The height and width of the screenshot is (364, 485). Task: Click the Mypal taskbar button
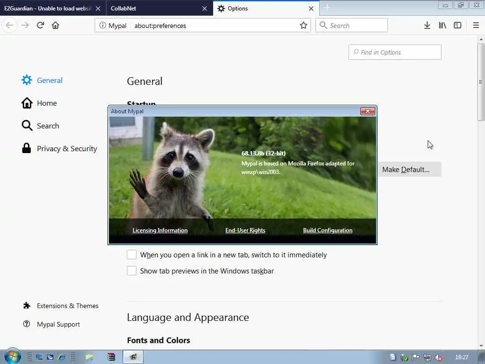[133, 357]
